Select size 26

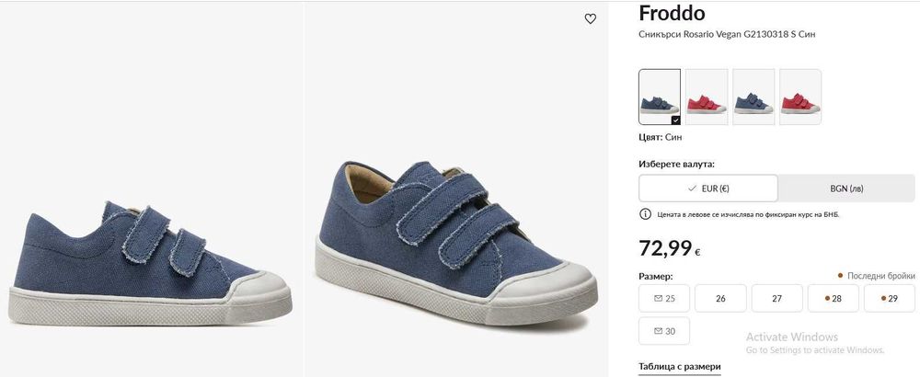point(720,299)
